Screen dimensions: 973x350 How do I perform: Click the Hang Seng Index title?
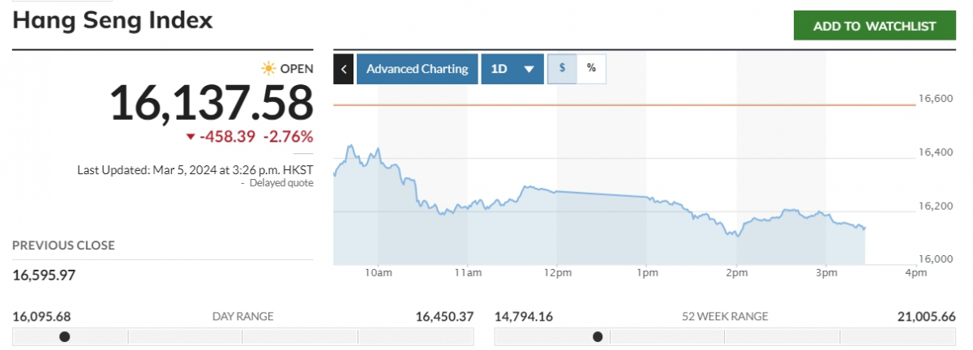113,19
